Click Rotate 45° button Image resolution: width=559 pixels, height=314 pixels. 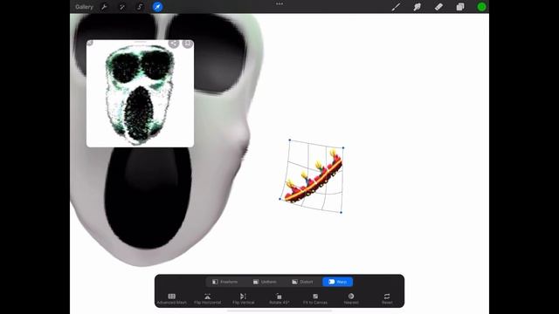click(x=279, y=298)
